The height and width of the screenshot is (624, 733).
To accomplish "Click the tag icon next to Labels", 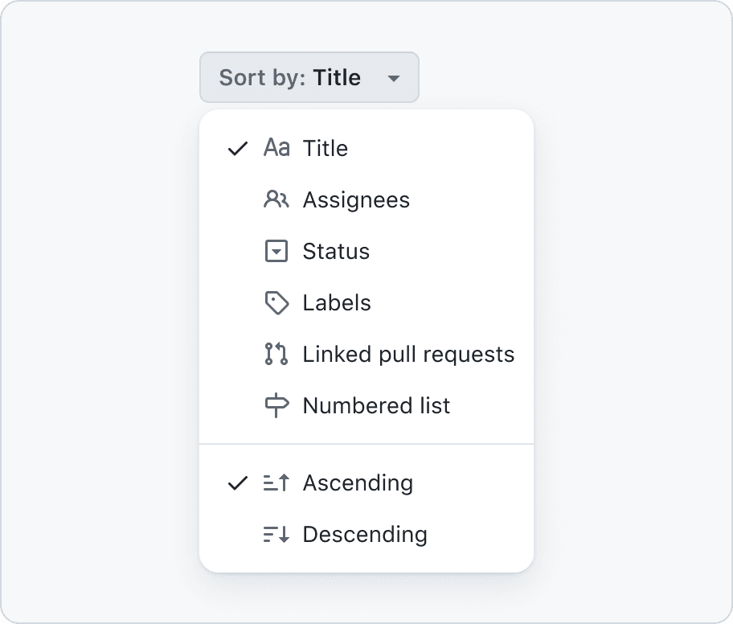I will point(276,302).
